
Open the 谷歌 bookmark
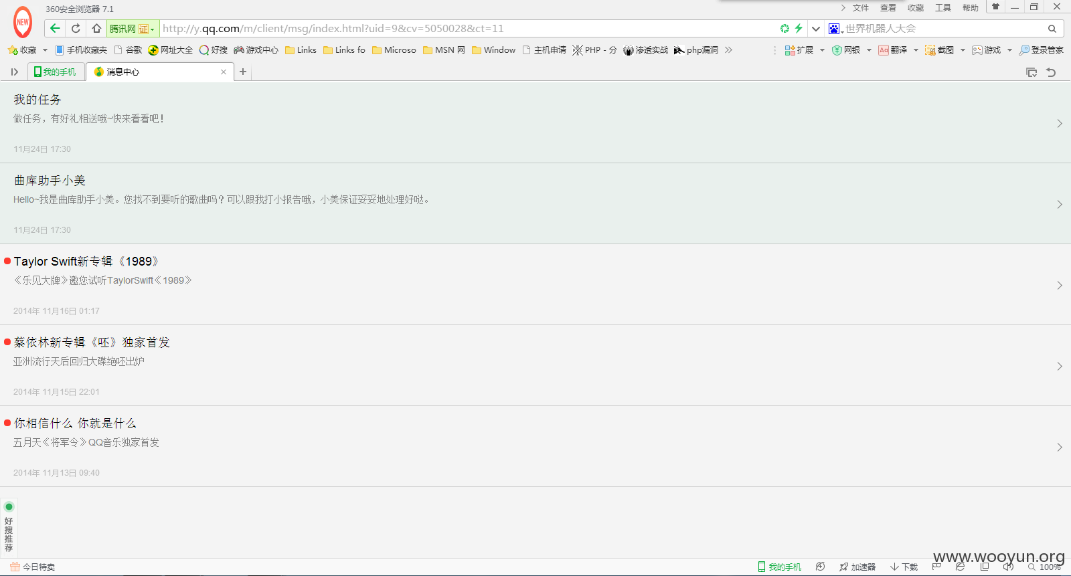pyautogui.click(x=128, y=50)
